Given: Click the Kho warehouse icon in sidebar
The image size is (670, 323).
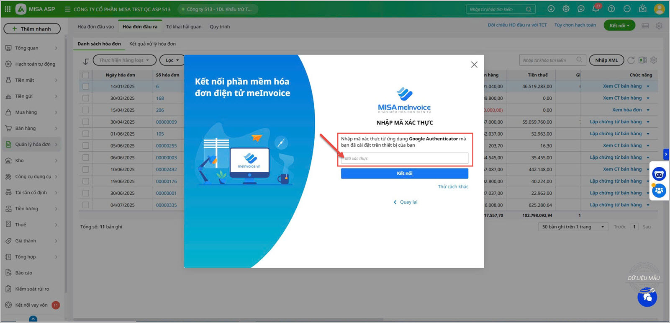Looking at the screenshot, I should coord(8,160).
